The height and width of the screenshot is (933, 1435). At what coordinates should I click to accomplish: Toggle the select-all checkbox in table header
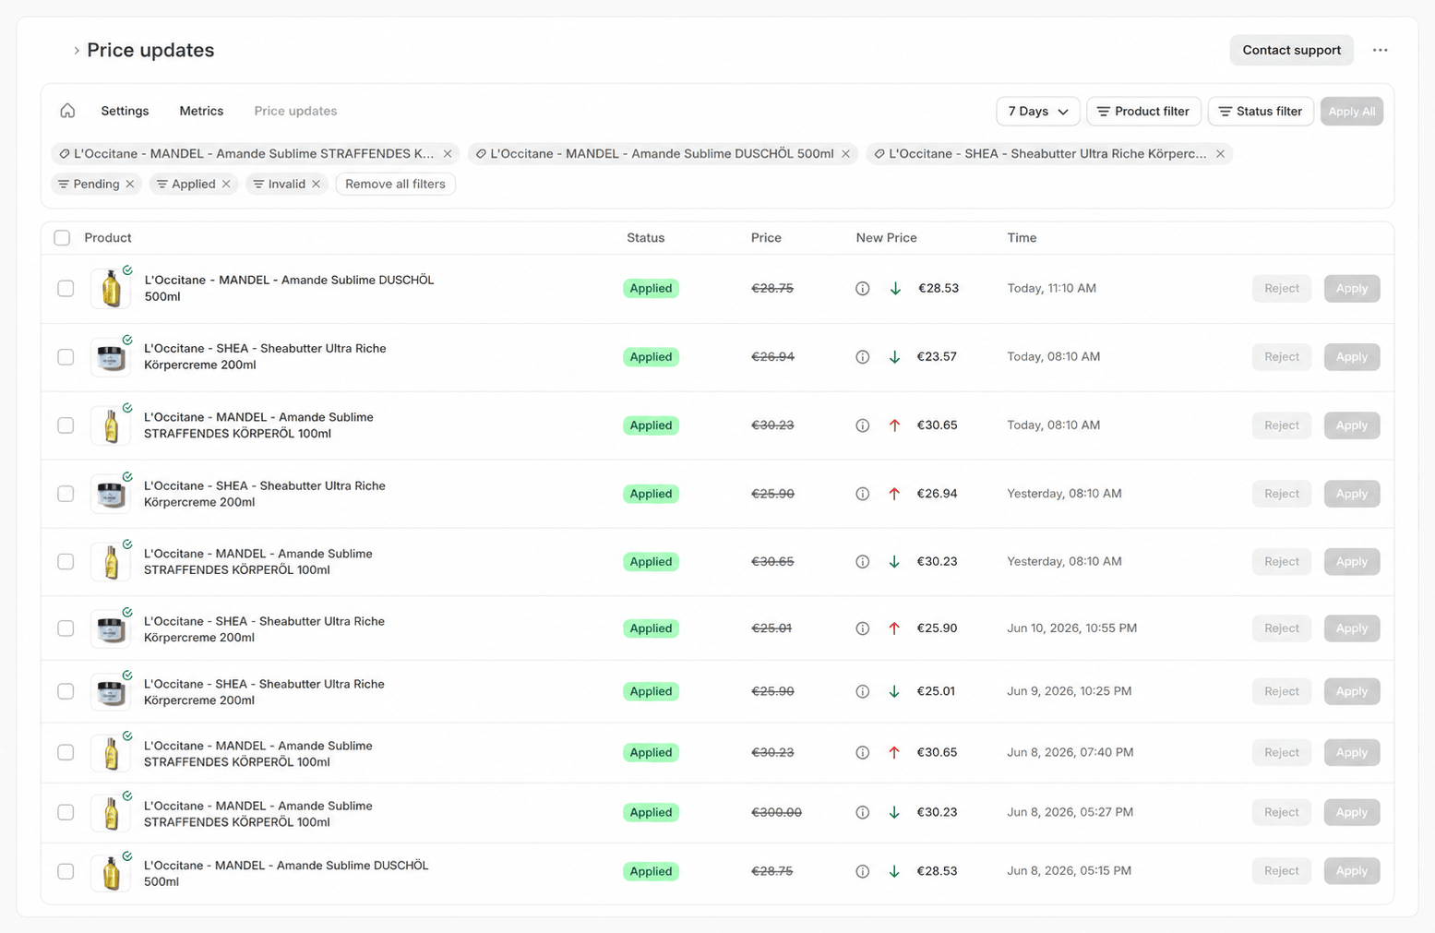point(62,238)
